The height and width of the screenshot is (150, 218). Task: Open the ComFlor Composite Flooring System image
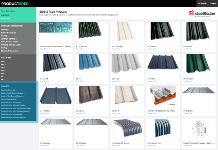[163, 96]
